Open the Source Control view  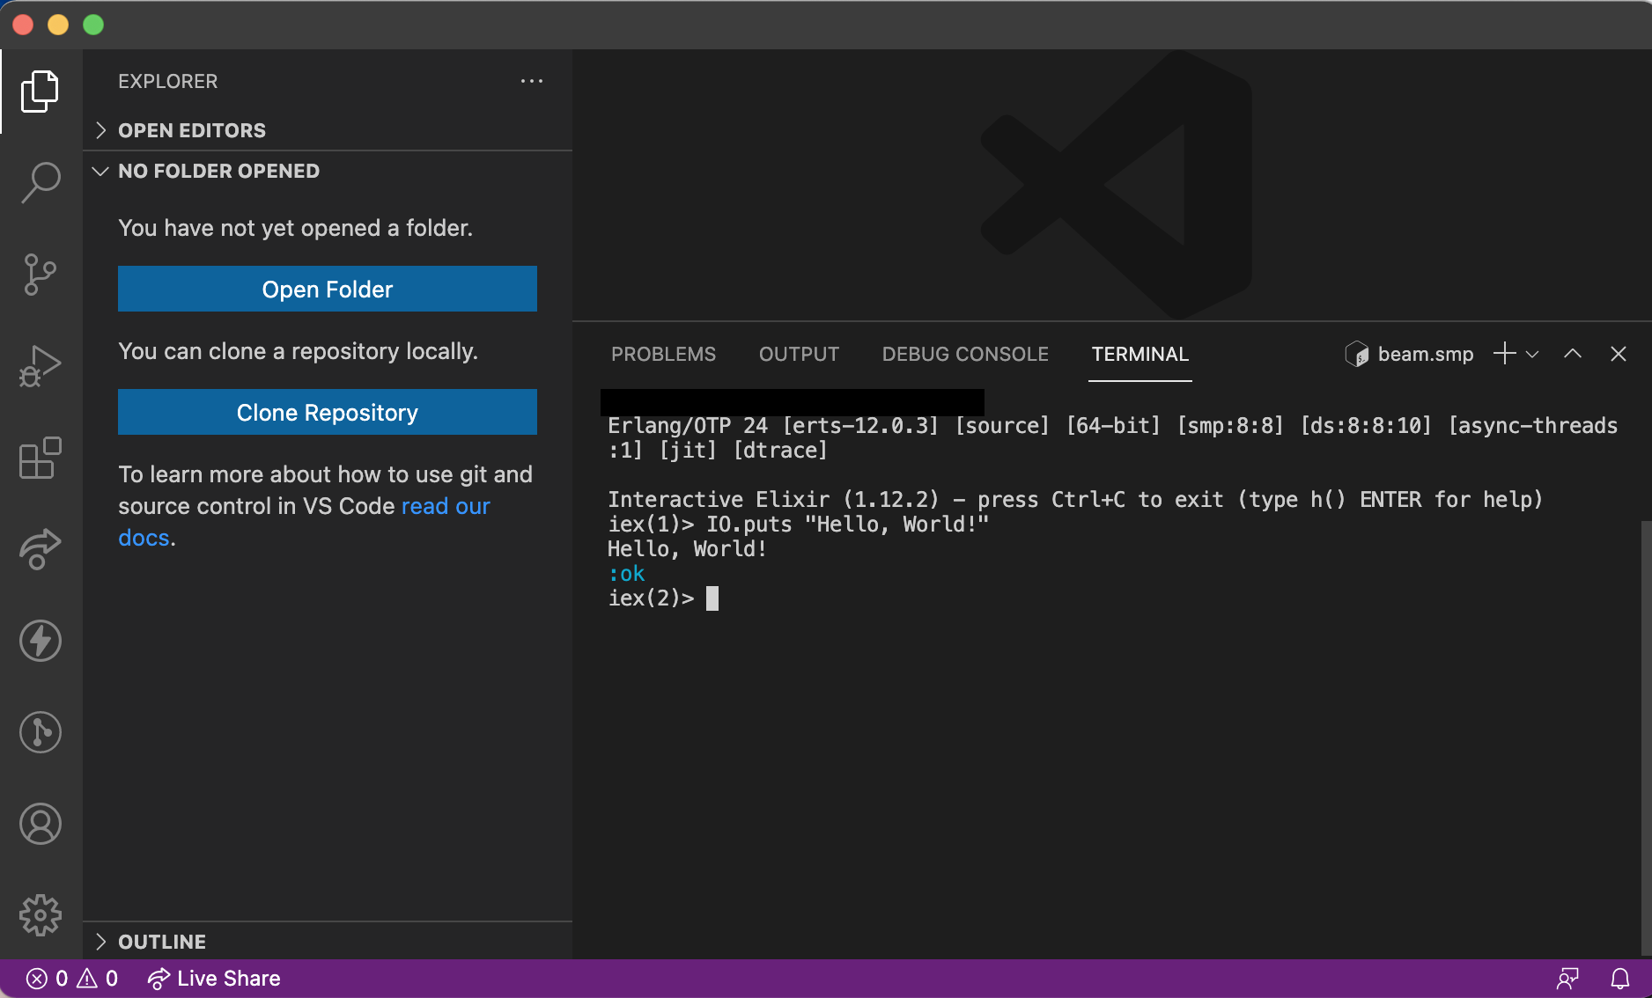[41, 275]
